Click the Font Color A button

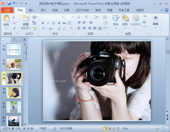tap(43, 28)
